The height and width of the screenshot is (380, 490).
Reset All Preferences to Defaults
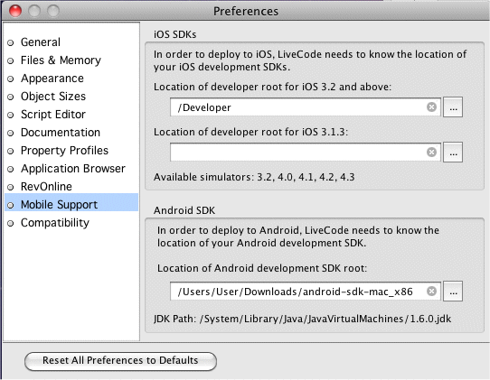(x=120, y=361)
